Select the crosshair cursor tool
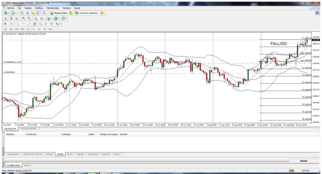This screenshot has height=174, width=322. [11, 24]
